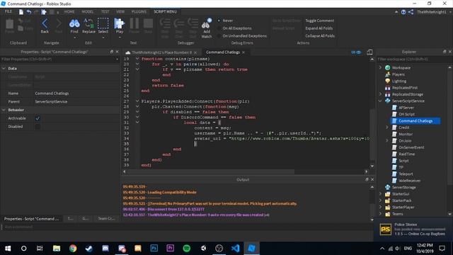Collapse the Behavior properties section

4,110
